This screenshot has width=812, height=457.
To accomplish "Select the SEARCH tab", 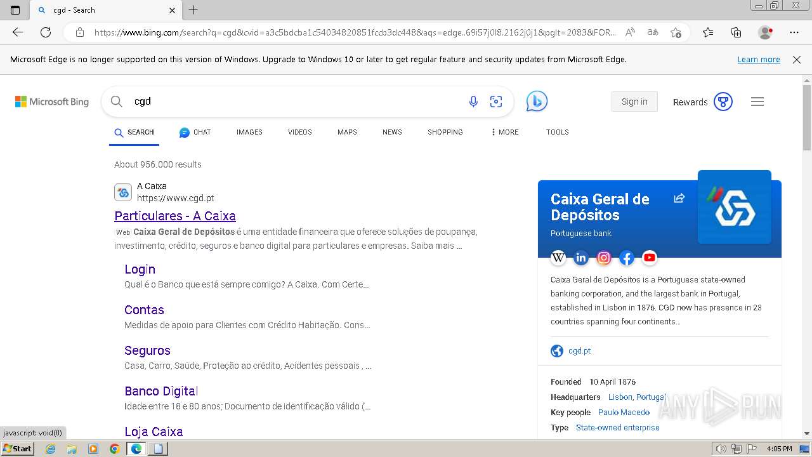I will pos(134,132).
